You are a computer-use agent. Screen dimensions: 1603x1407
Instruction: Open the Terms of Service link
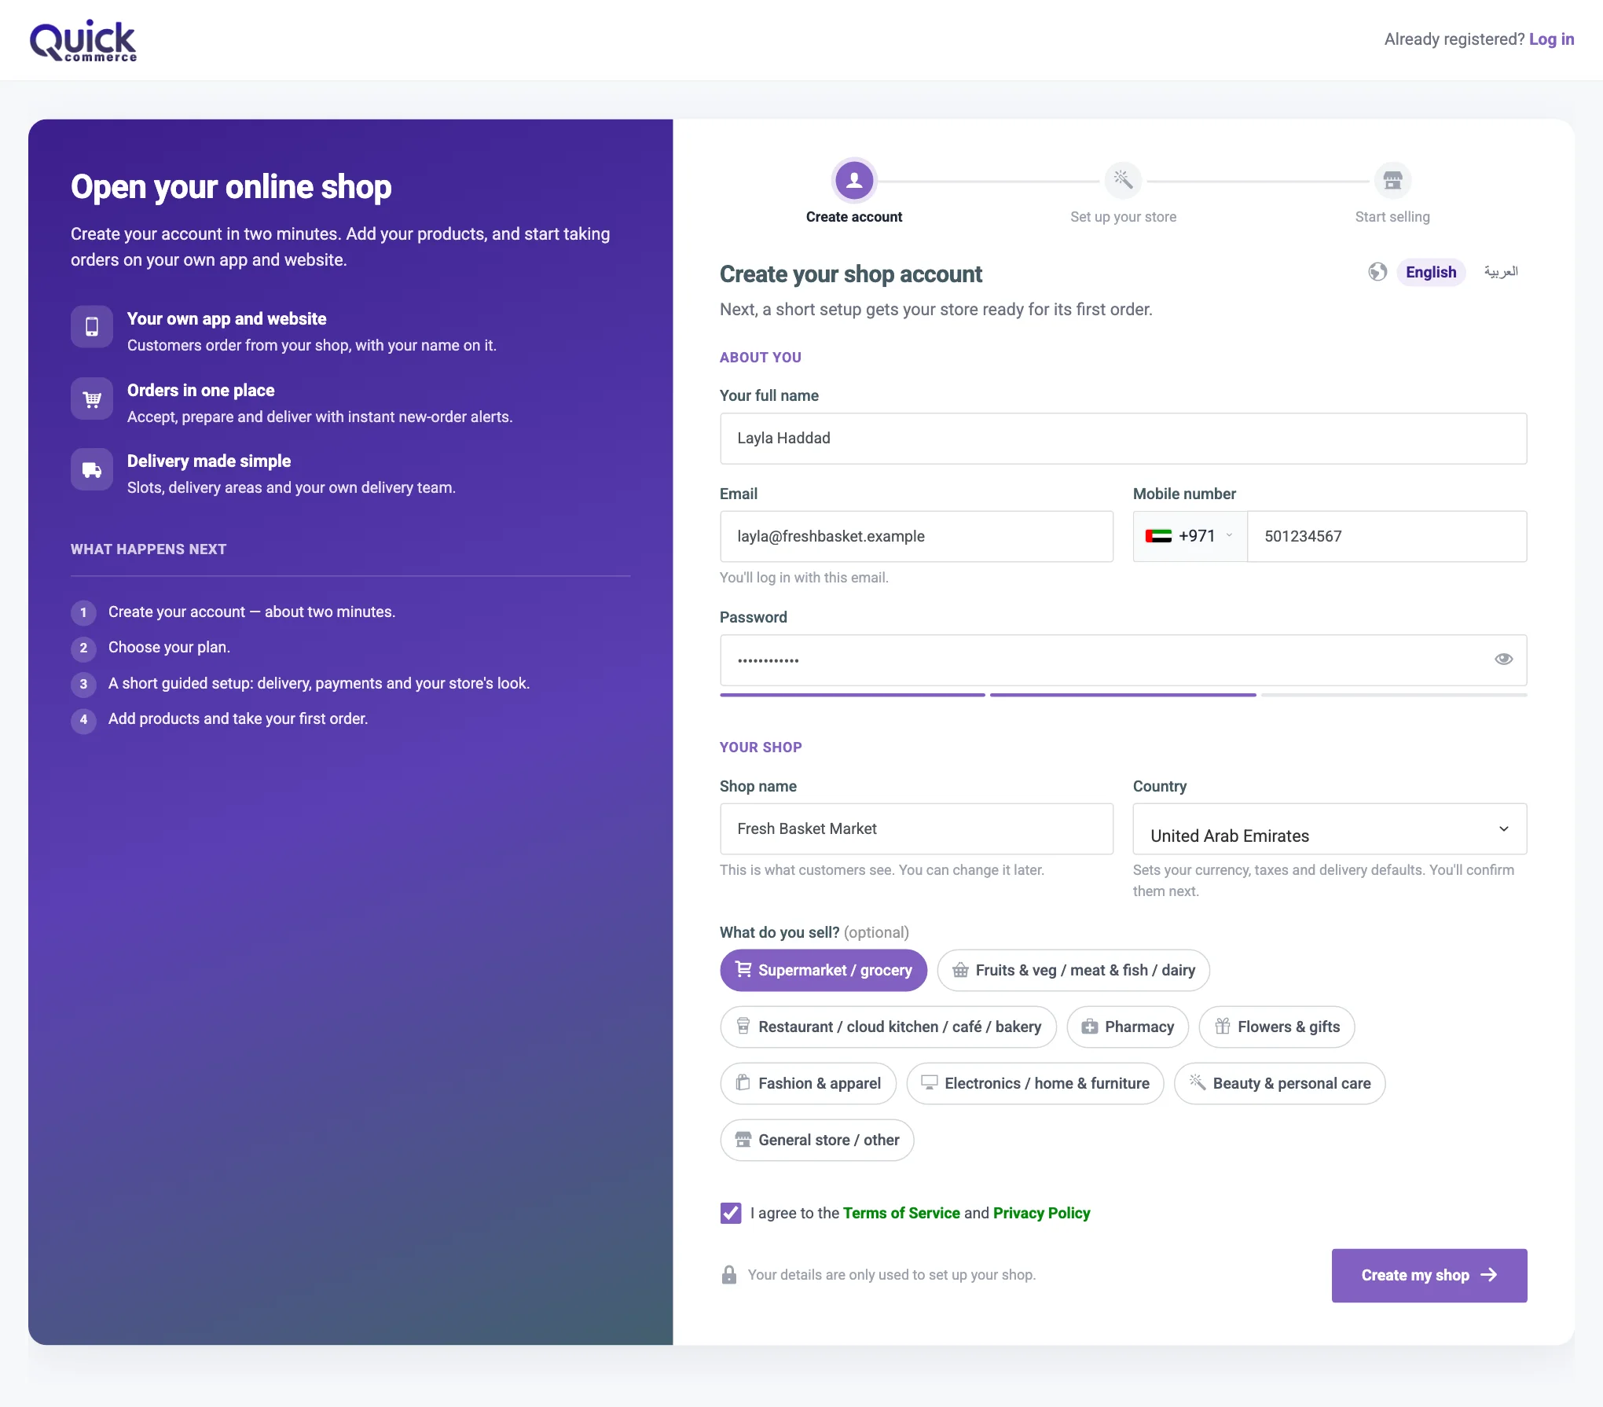coord(901,1213)
